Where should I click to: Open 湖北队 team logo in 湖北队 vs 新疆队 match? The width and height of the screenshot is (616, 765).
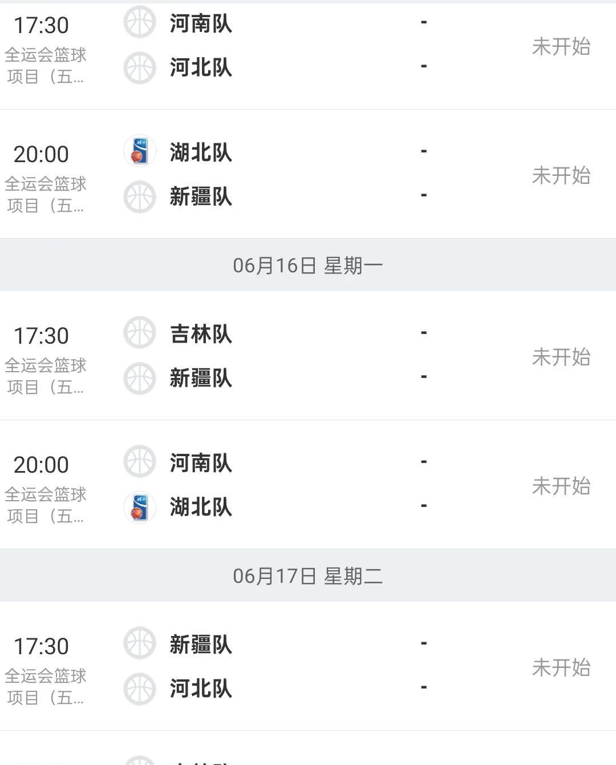(140, 151)
